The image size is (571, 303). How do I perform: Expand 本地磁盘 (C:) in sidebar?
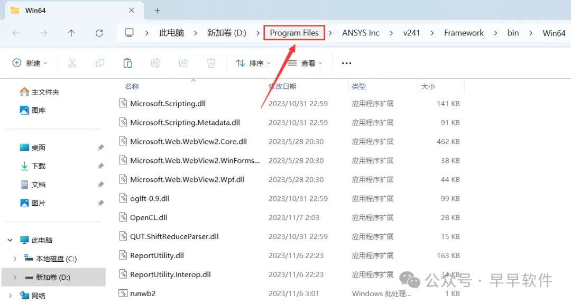[x=15, y=259]
